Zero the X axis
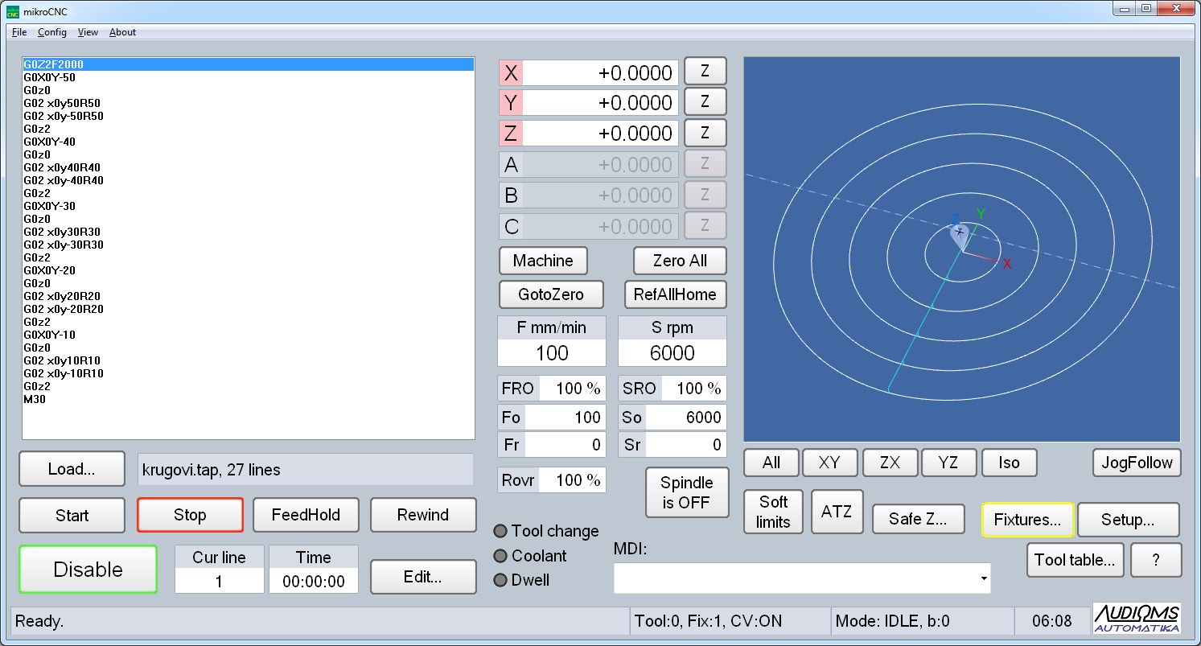The image size is (1201, 646). click(x=705, y=71)
